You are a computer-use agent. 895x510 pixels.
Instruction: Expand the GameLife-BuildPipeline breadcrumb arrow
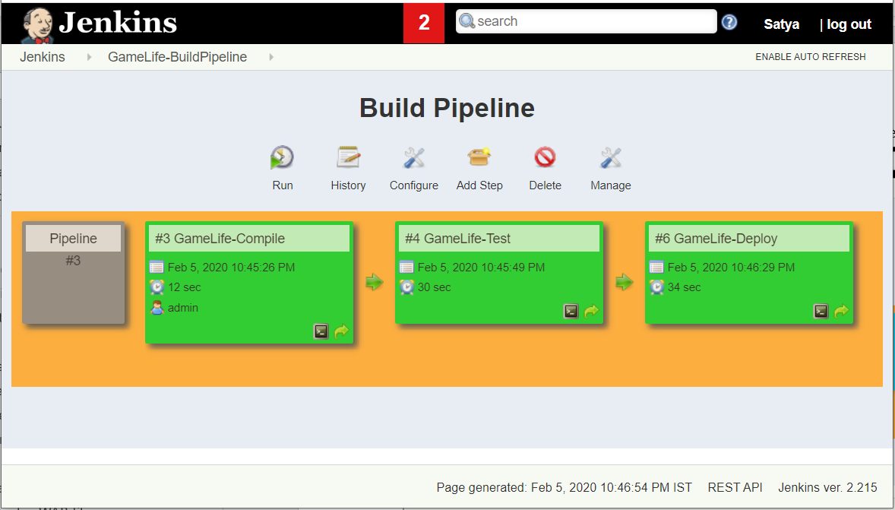click(x=271, y=57)
